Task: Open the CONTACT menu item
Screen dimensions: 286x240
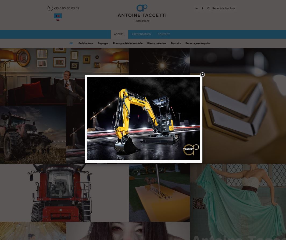Action: click(x=164, y=34)
